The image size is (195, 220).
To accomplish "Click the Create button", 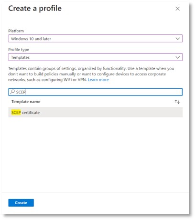I will point(21,203).
